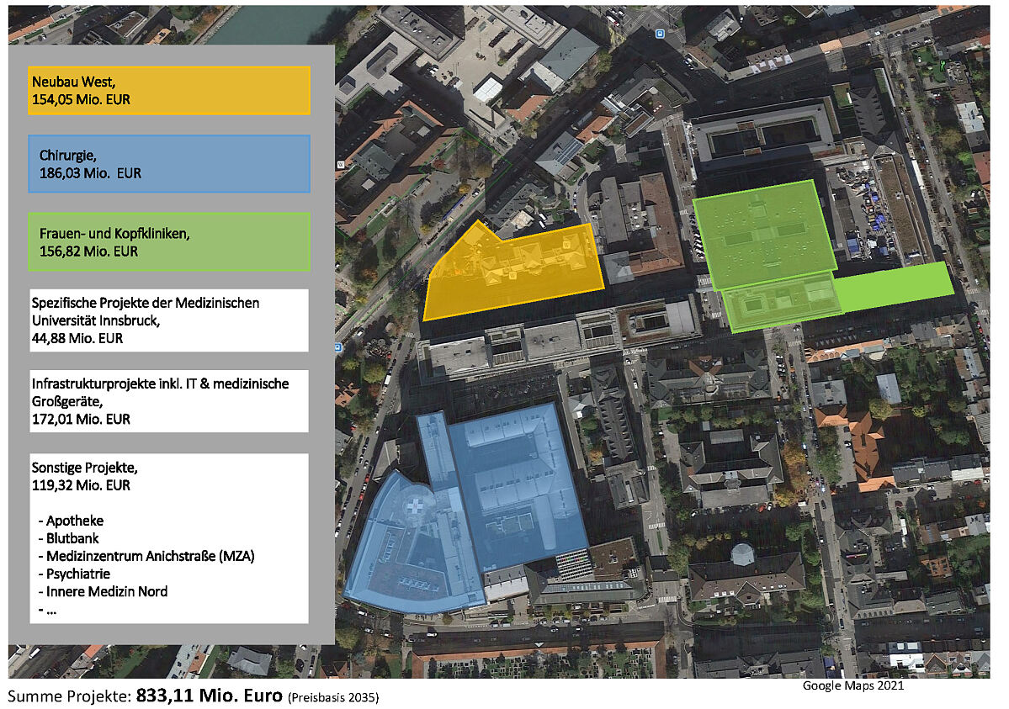The image size is (1009, 709).
Task: Click the Infrastrukturprojekte legend entry
Action: click(169, 401)
